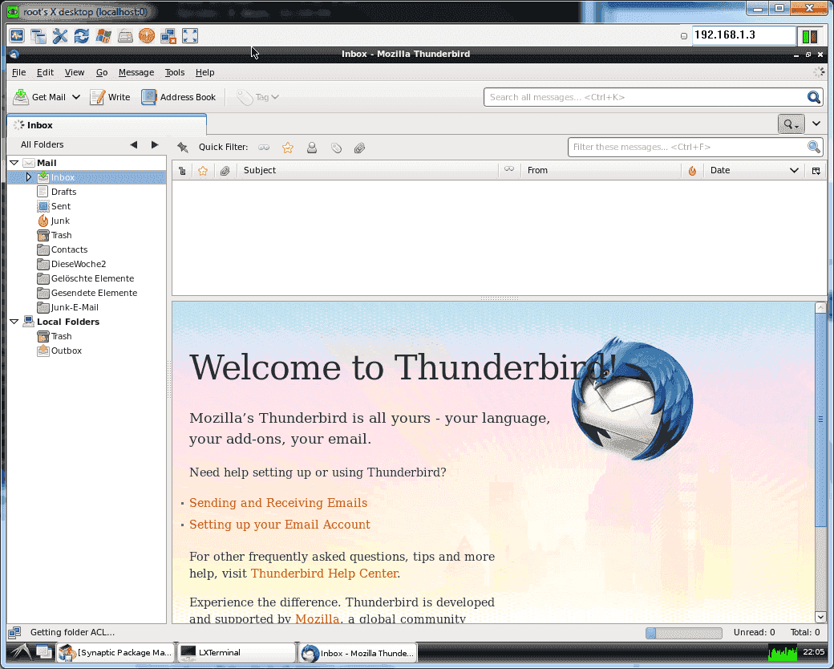This screenshot has height=669, width=834.
Task: Select the DieseWoche2 folder
Action: point(79,264)
